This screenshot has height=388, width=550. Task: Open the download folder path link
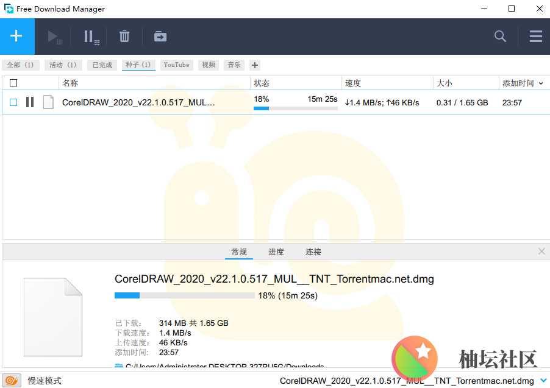tap(224, 365)
